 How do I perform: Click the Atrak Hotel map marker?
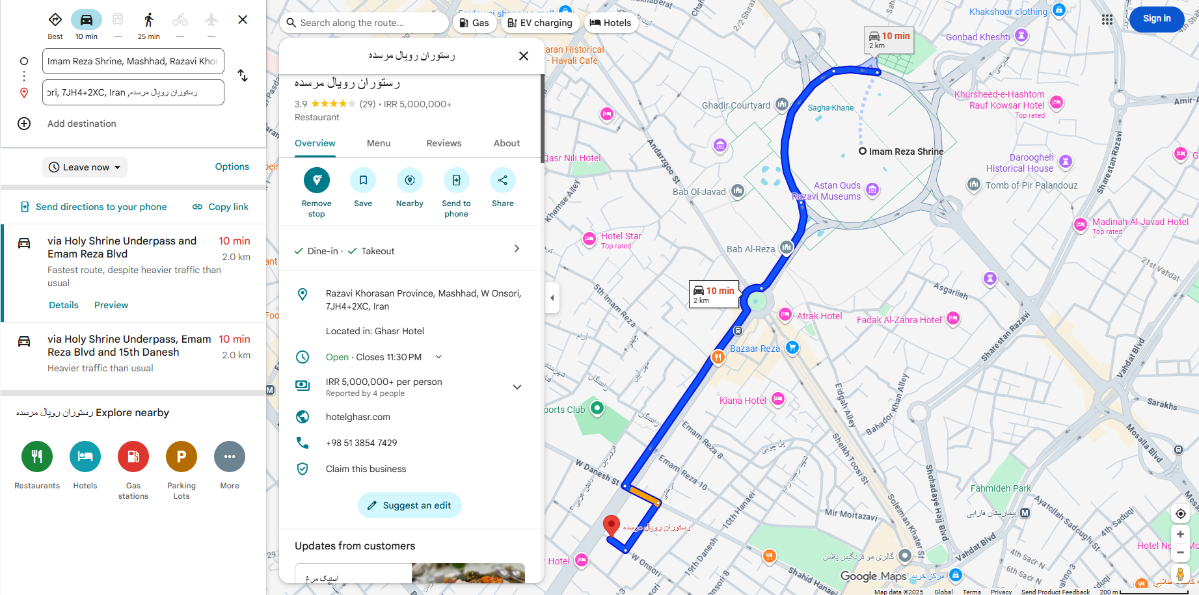(x=785, y=315)
